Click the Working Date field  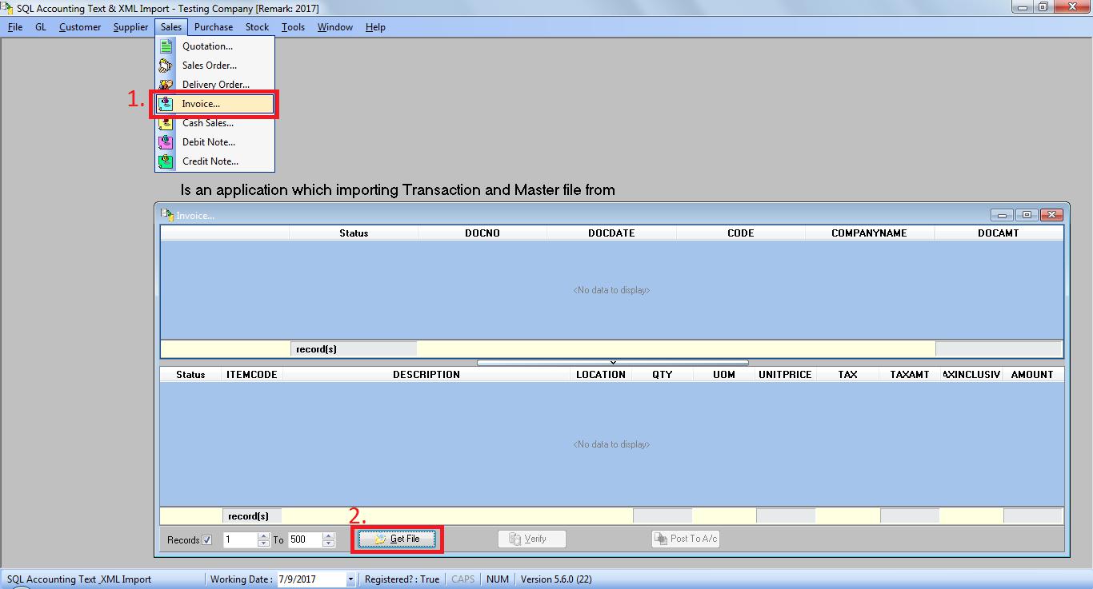pos(310,579)
